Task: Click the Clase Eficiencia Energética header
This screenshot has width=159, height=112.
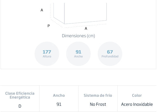Action: point(20,95)
